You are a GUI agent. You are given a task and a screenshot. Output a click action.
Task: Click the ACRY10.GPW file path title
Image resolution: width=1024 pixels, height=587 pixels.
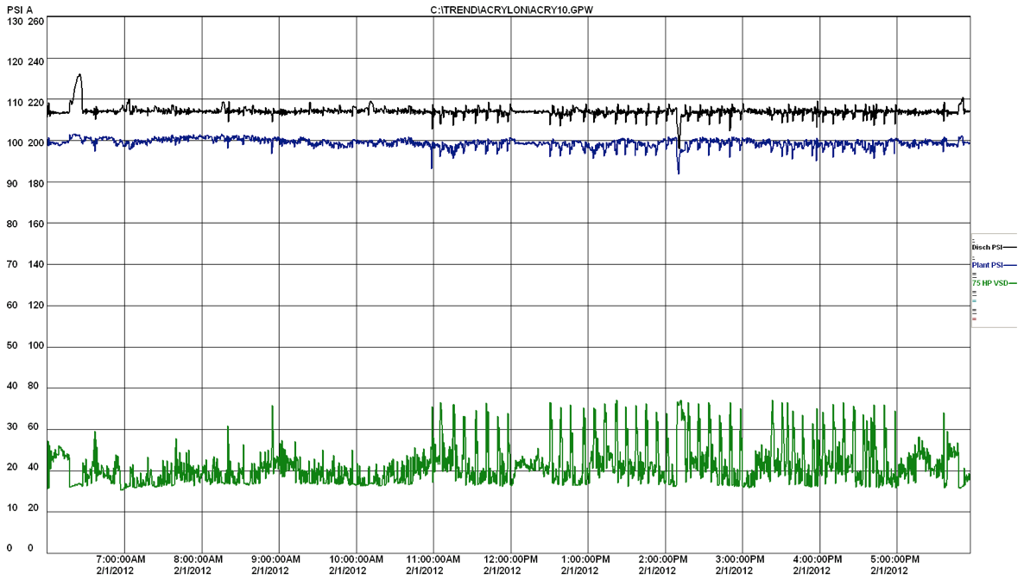coord(511,9)
